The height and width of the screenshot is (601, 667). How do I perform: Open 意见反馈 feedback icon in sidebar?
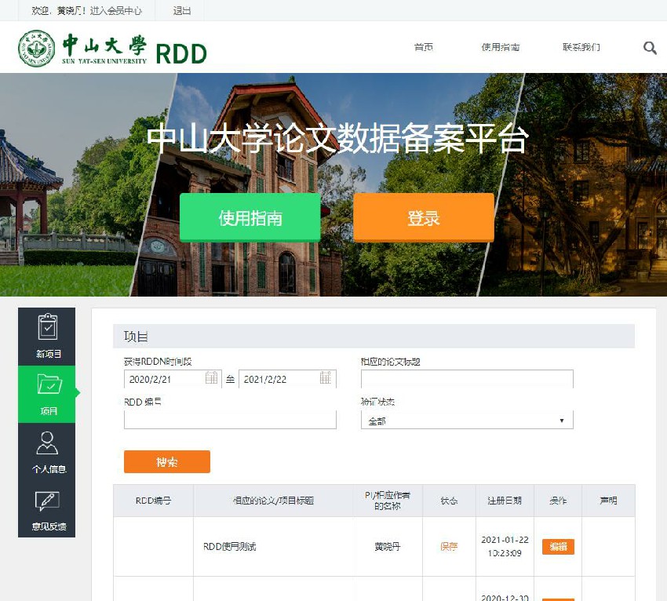tap(47, 501)
